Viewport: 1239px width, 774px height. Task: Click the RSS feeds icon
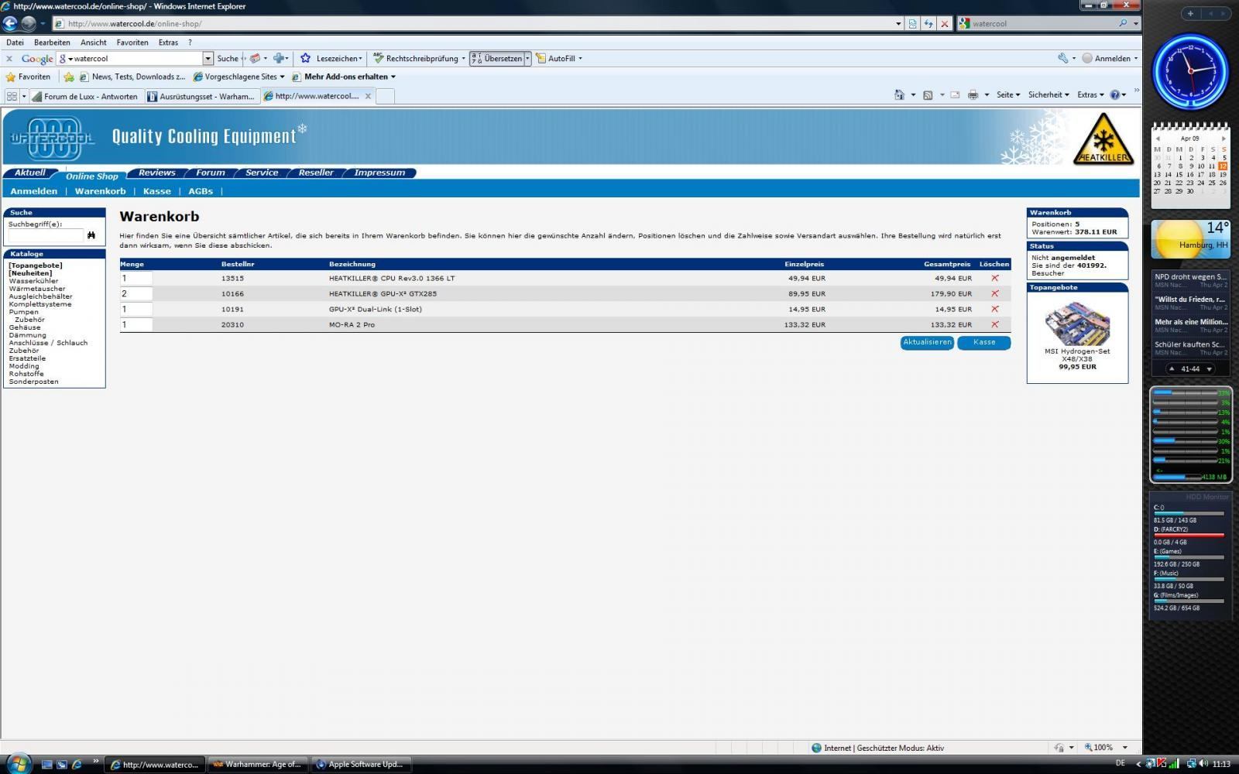[928, 94]
